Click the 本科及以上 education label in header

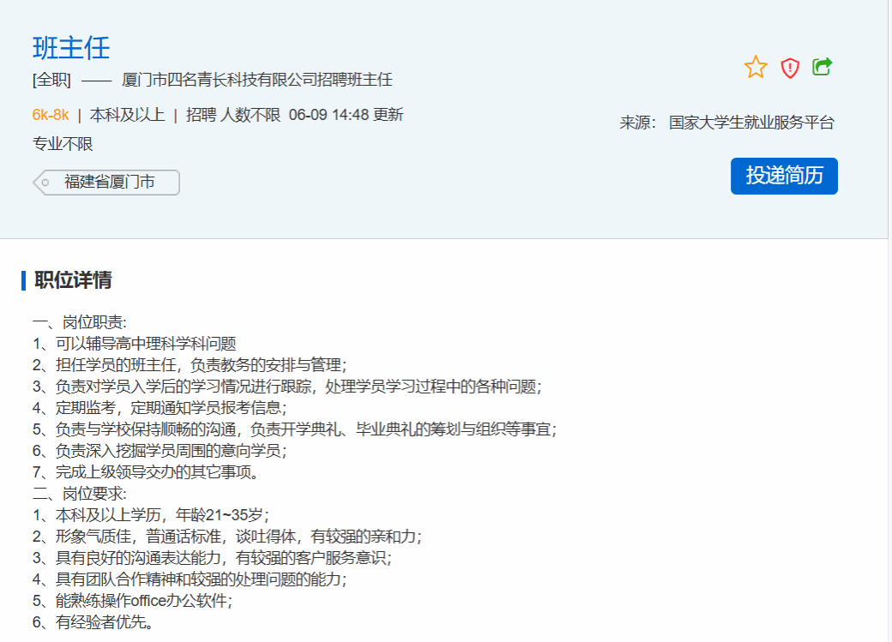tap(127, 115)
